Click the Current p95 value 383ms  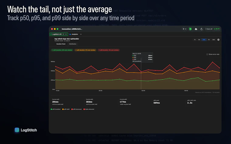[89, 102]
